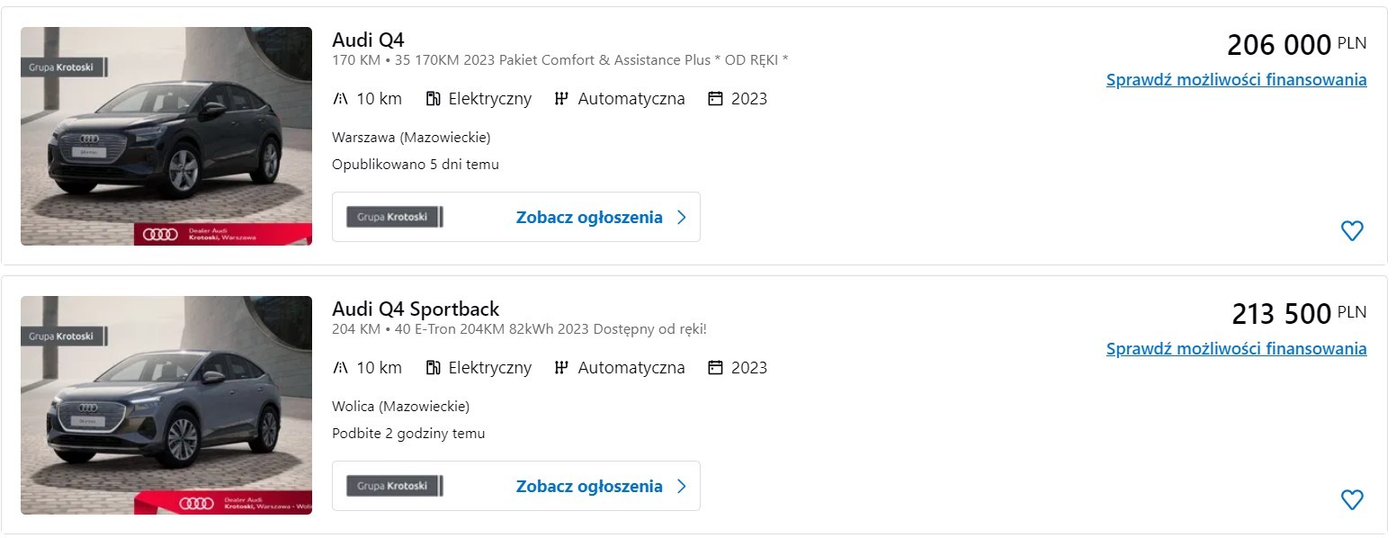Click Zobacz ogłoszenia button on Sportback listing

pyautogui.click(x=589, y=485)
